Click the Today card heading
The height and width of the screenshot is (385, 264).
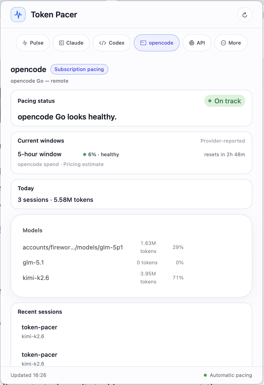coord(26,188)
